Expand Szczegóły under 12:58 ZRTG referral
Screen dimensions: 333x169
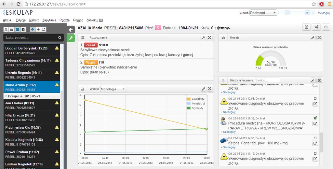(x=228, y=112)
